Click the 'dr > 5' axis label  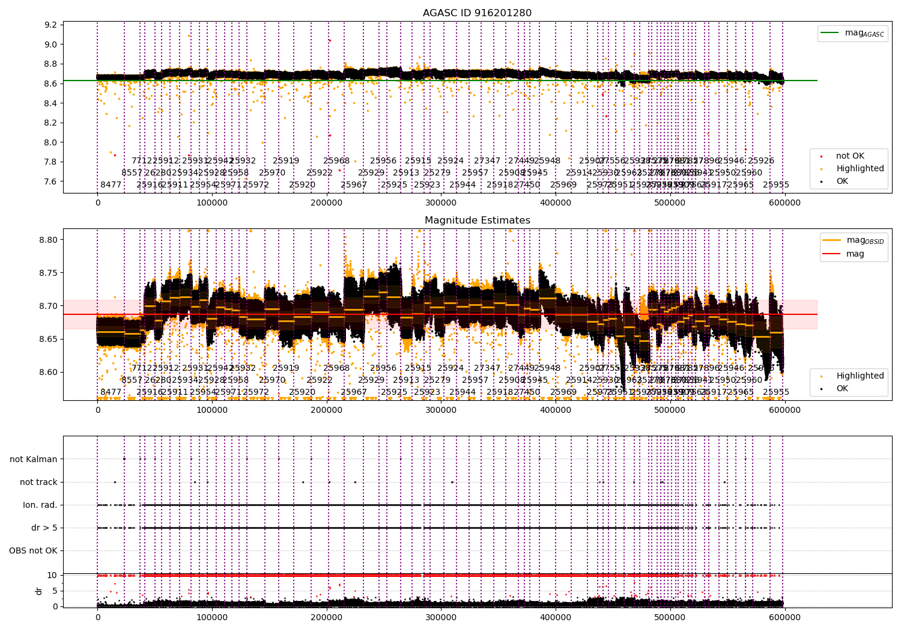click(x=44, y=528)
